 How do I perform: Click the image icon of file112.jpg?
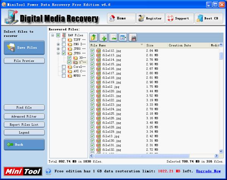(x=99, y=51)
